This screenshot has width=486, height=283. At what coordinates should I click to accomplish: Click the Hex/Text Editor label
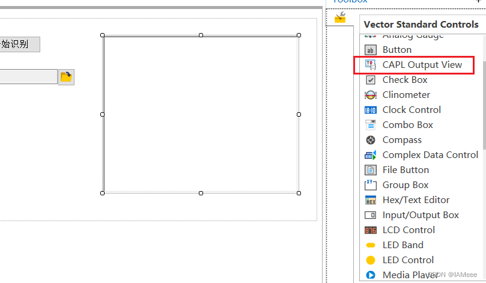click(416, 200)
